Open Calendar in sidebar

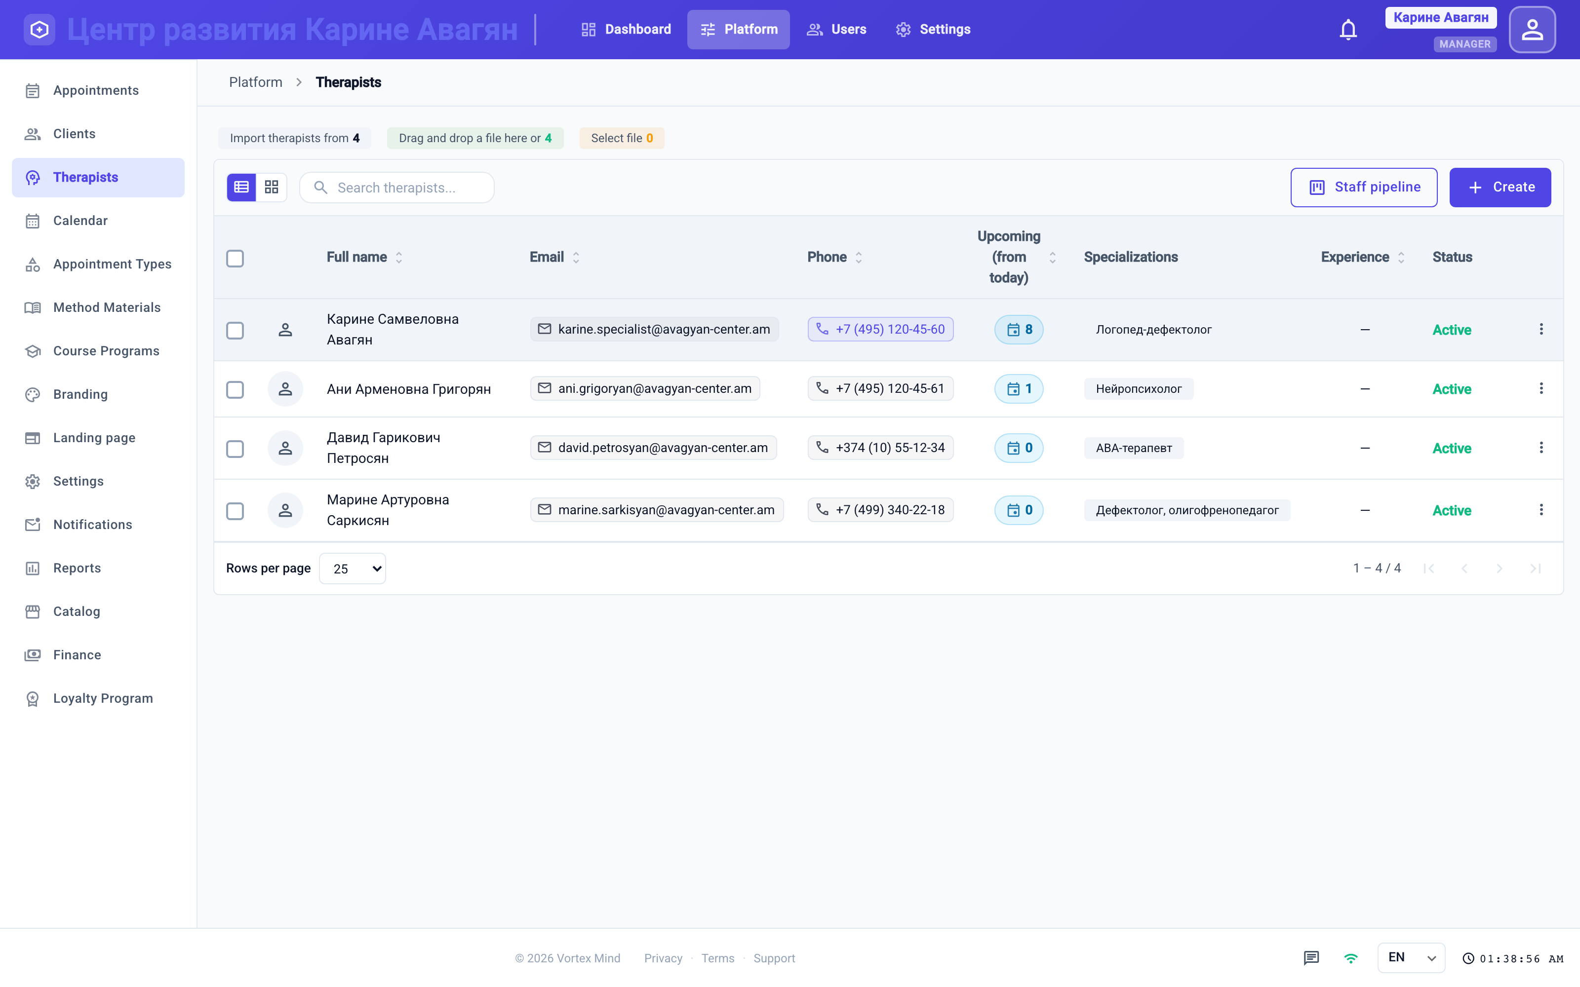tap(98, 221)
